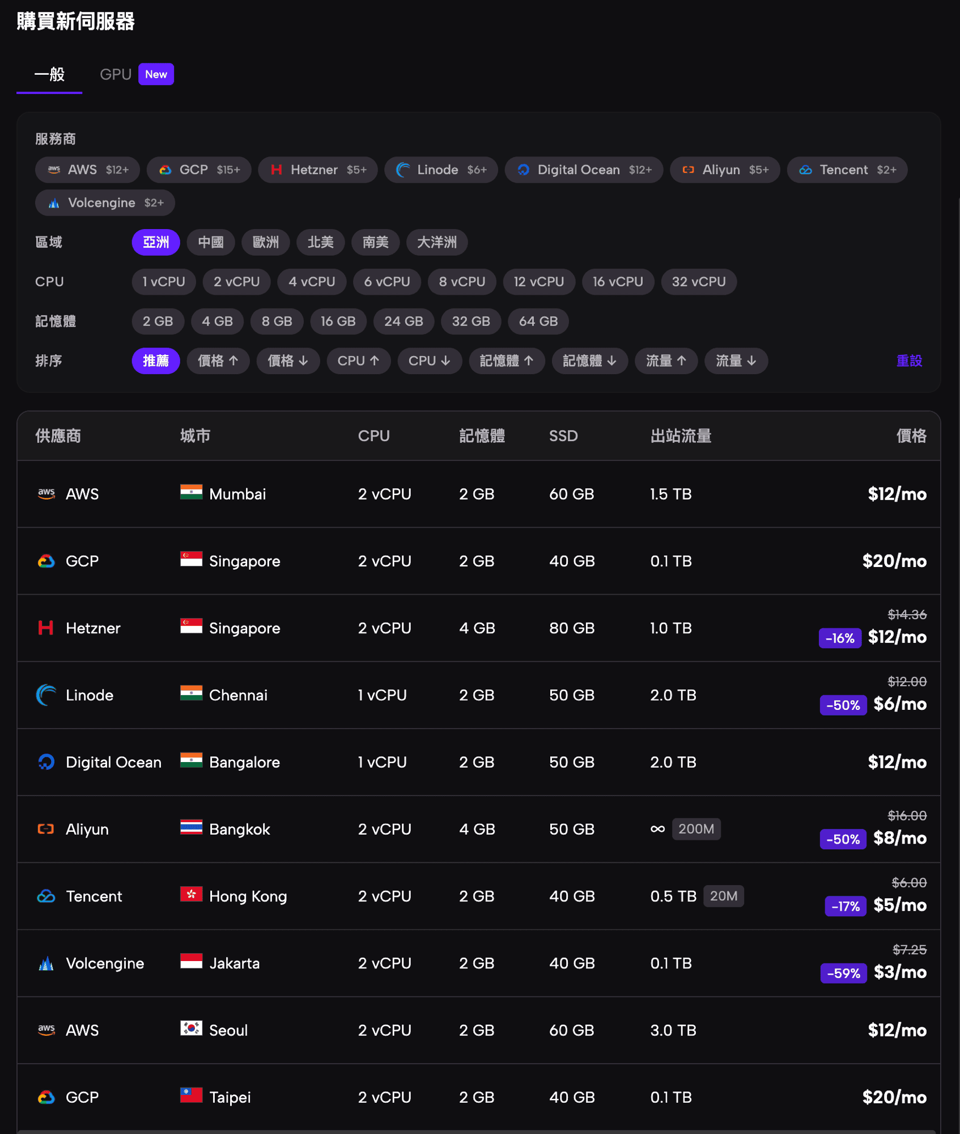This screenshot has width=960, height=1134.
Task: Click India flag beside Mumbai
Action: [x=191, y=492]
